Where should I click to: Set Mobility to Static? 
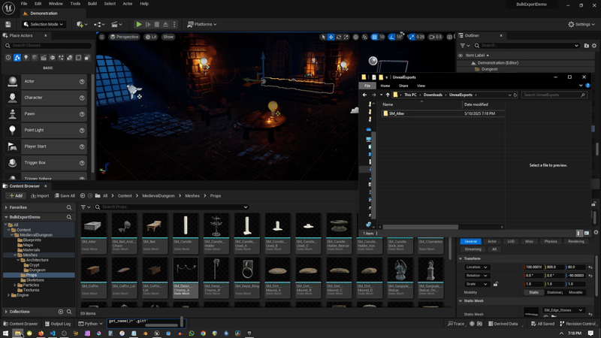pos(533,292)
